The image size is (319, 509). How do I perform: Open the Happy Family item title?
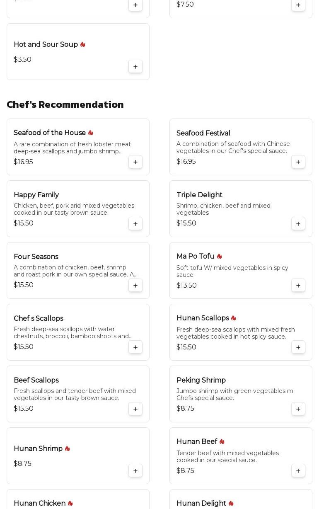pyautogui.click(x=36, y=195)
